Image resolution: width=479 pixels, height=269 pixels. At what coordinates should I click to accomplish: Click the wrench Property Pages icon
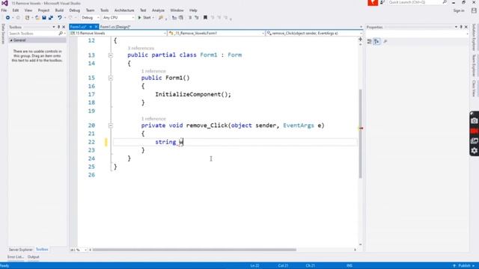(x=385, y=42)
